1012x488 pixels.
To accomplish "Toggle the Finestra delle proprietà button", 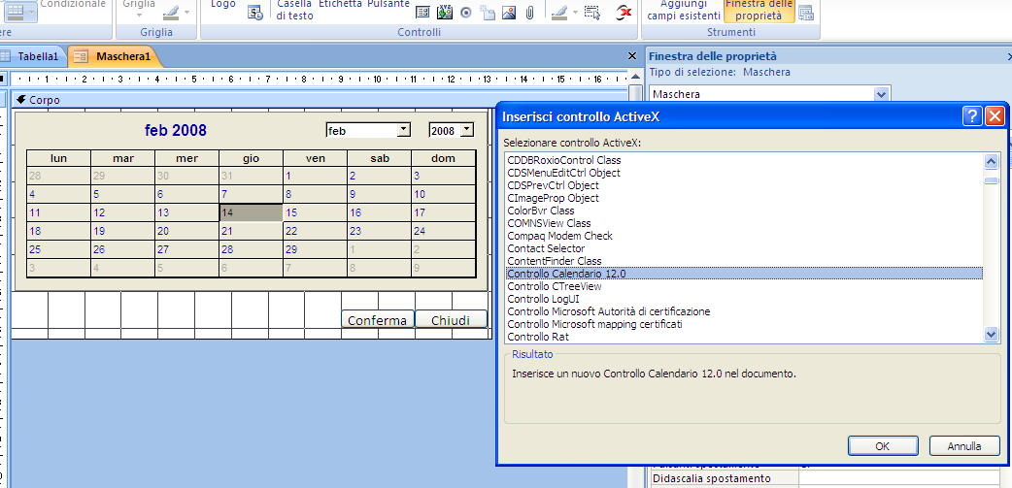I will click(x=759, y=11).
